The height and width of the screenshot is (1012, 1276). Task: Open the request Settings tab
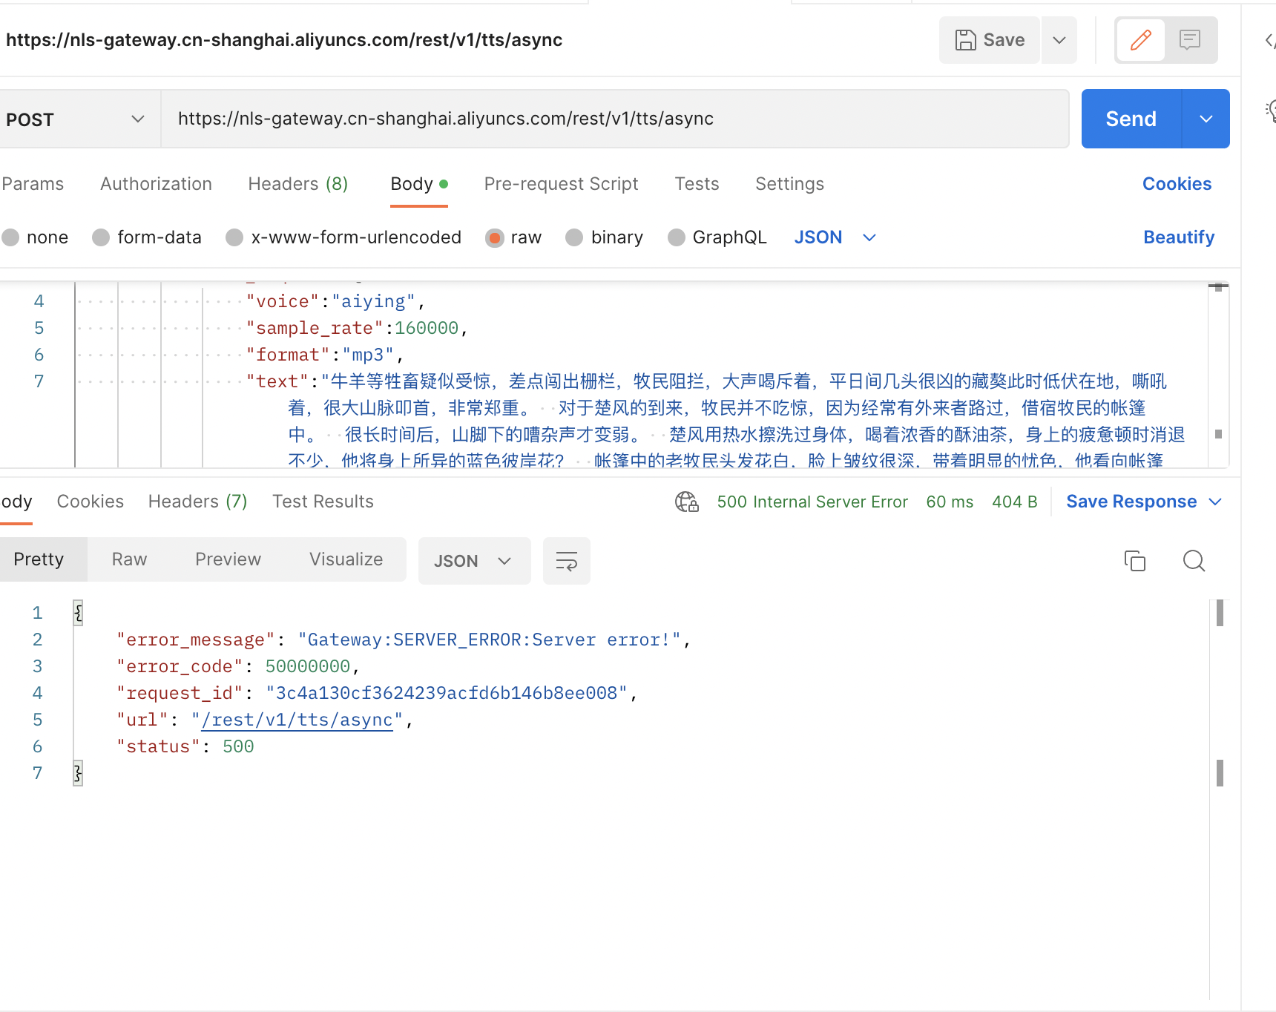tap(789, 184)
